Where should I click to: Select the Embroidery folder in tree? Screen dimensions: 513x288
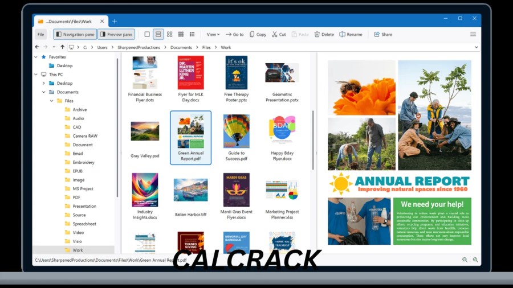[x=79, y=162]
